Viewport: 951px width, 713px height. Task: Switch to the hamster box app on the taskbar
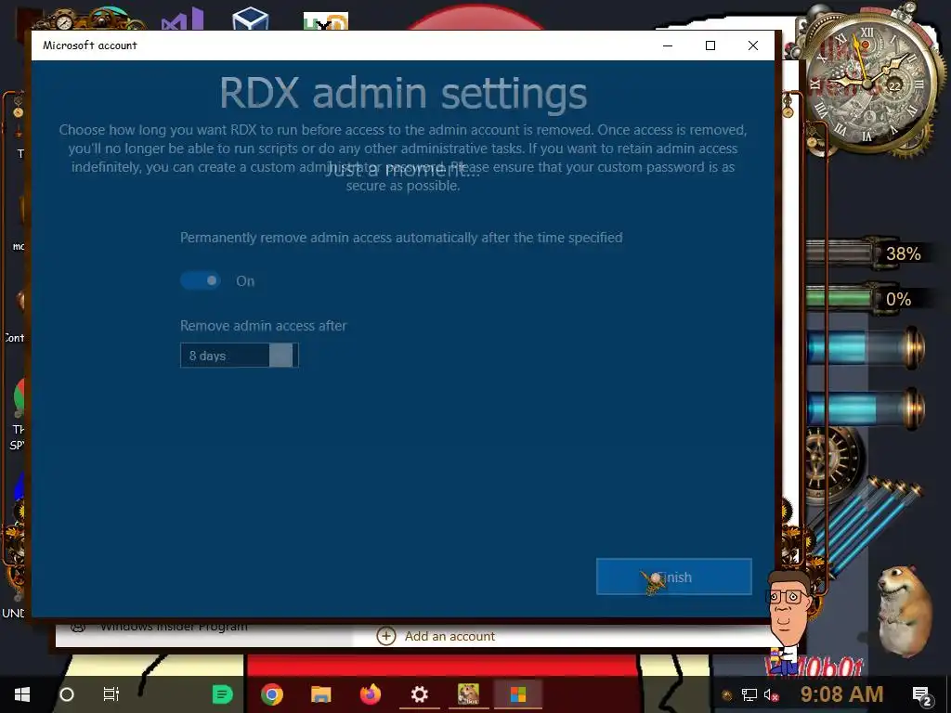pos(468,694)
